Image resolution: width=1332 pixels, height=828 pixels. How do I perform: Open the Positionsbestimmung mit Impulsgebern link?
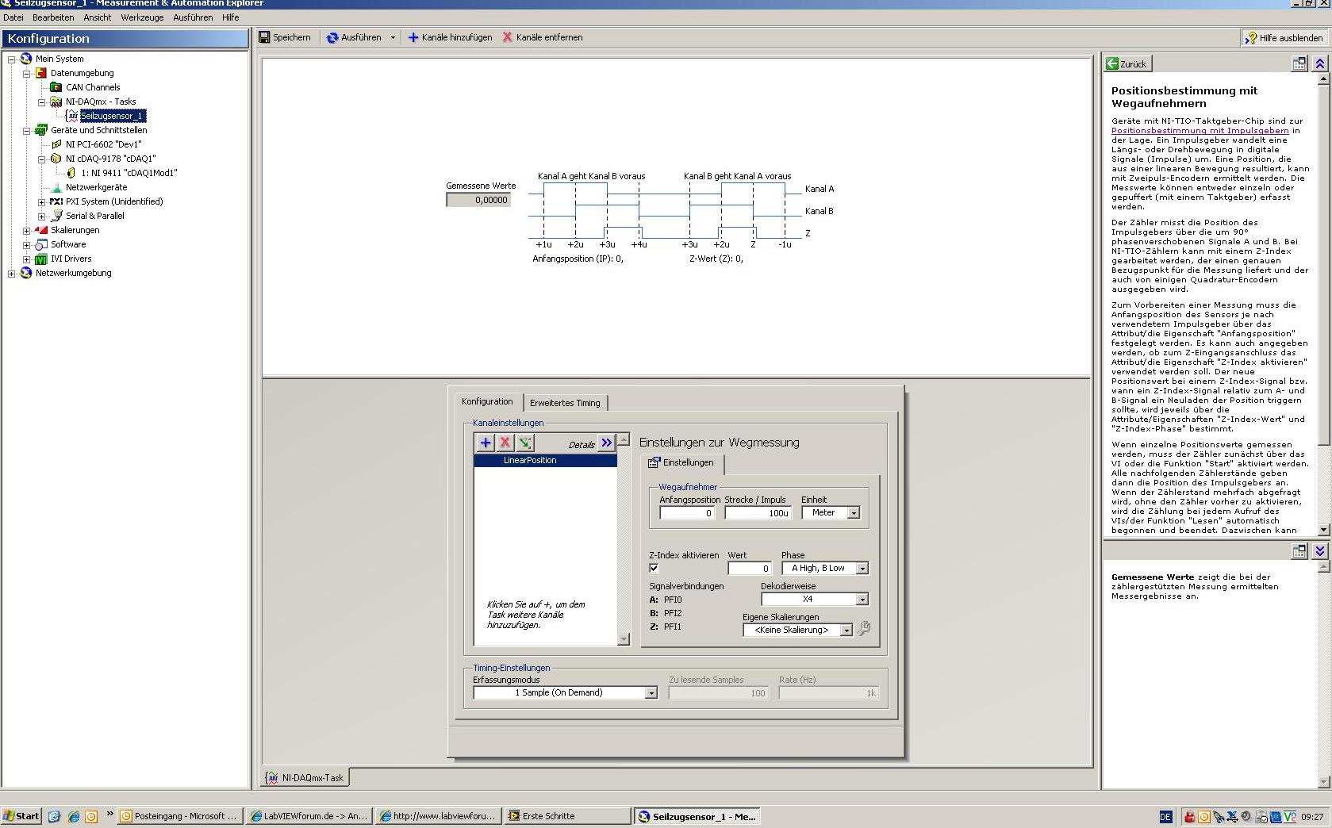coord(1200,130)
